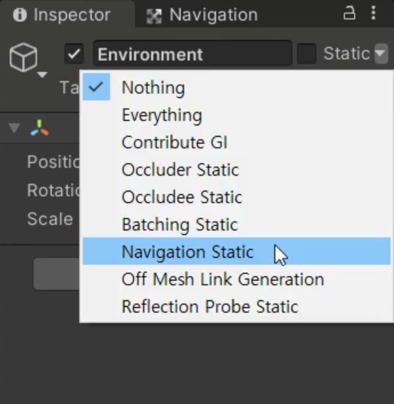The width and height of the screenshot is (394, 404).
Task: Open the Static flags dropdown arrow
Action: 380,54
